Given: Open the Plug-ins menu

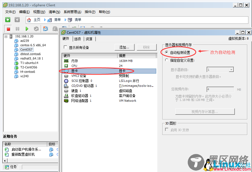Looking at the screenshot, I should coord(90,12).
